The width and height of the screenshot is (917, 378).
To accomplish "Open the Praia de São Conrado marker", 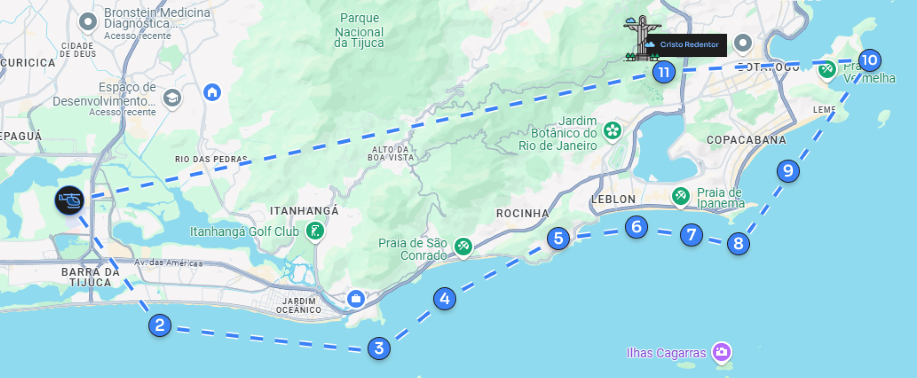I will coord(463,248).
